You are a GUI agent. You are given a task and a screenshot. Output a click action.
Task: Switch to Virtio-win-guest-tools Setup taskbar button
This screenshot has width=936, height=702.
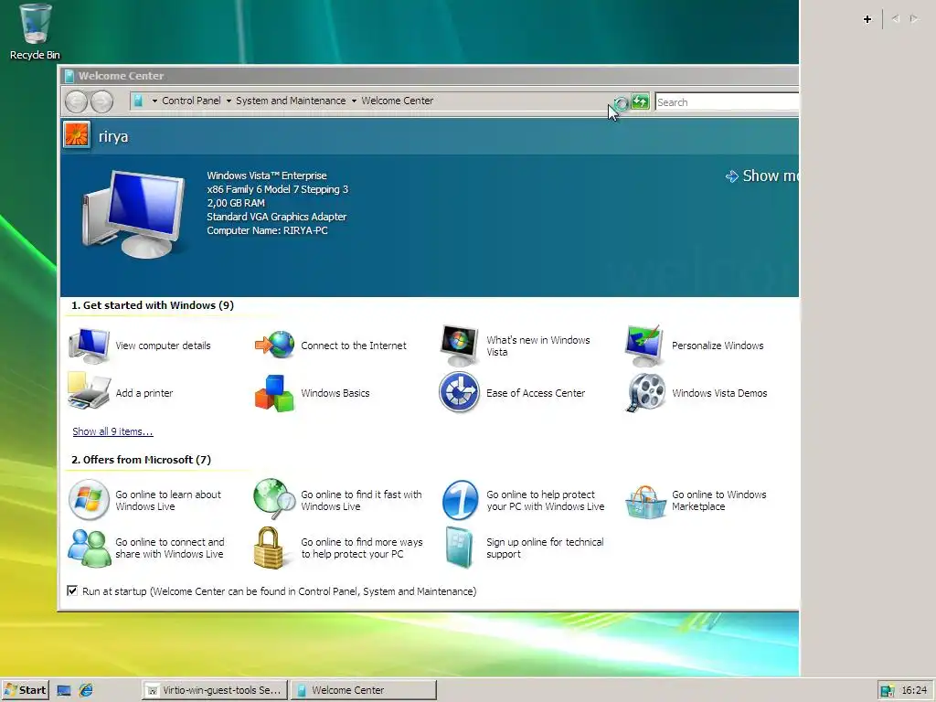pyautogui.click(x=215, y=690)
